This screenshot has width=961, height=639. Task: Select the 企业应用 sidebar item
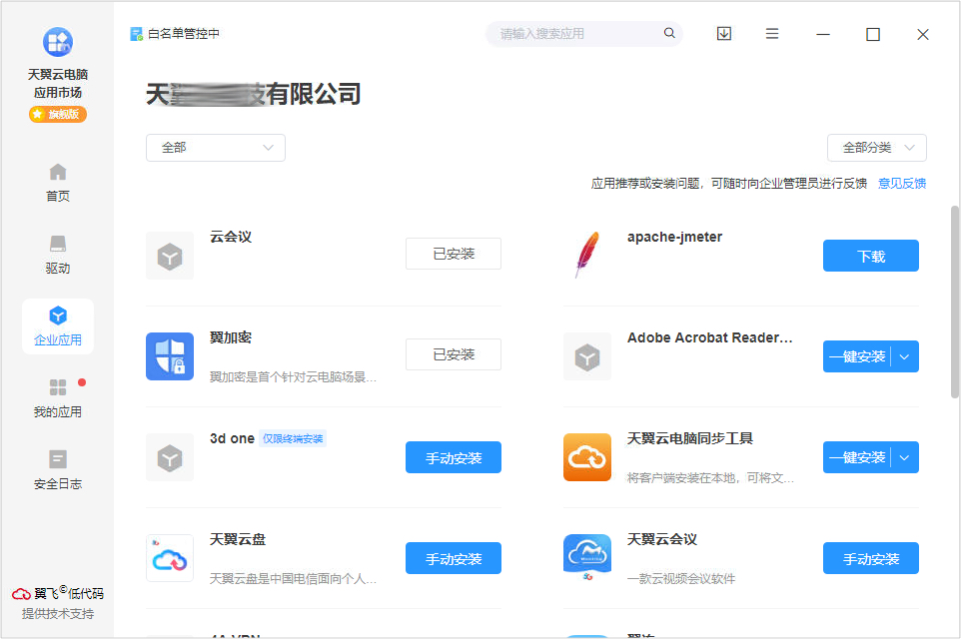click(x=58, y=326)
